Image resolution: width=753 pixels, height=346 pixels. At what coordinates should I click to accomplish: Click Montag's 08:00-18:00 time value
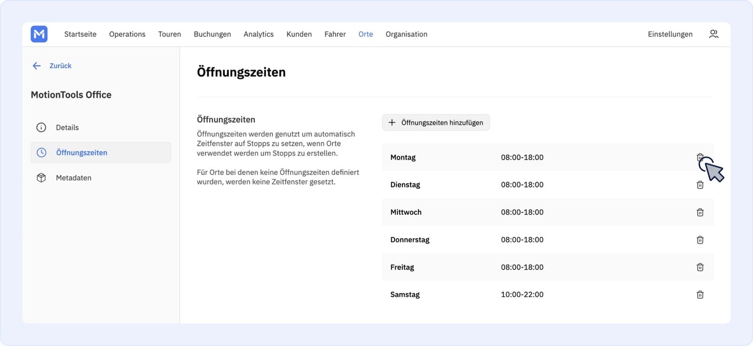pos(522,157)
